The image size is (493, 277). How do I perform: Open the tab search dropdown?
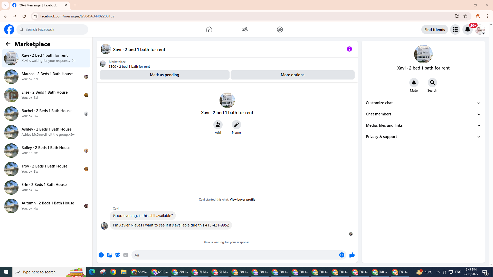pyautogui.click(x=5, y=5)
